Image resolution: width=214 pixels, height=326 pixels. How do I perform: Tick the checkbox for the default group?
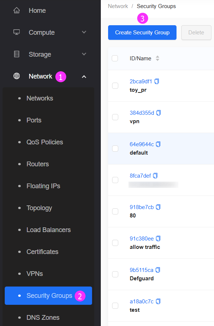click(115, 148)
